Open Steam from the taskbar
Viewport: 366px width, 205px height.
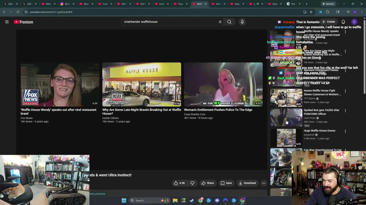(192, 200)
